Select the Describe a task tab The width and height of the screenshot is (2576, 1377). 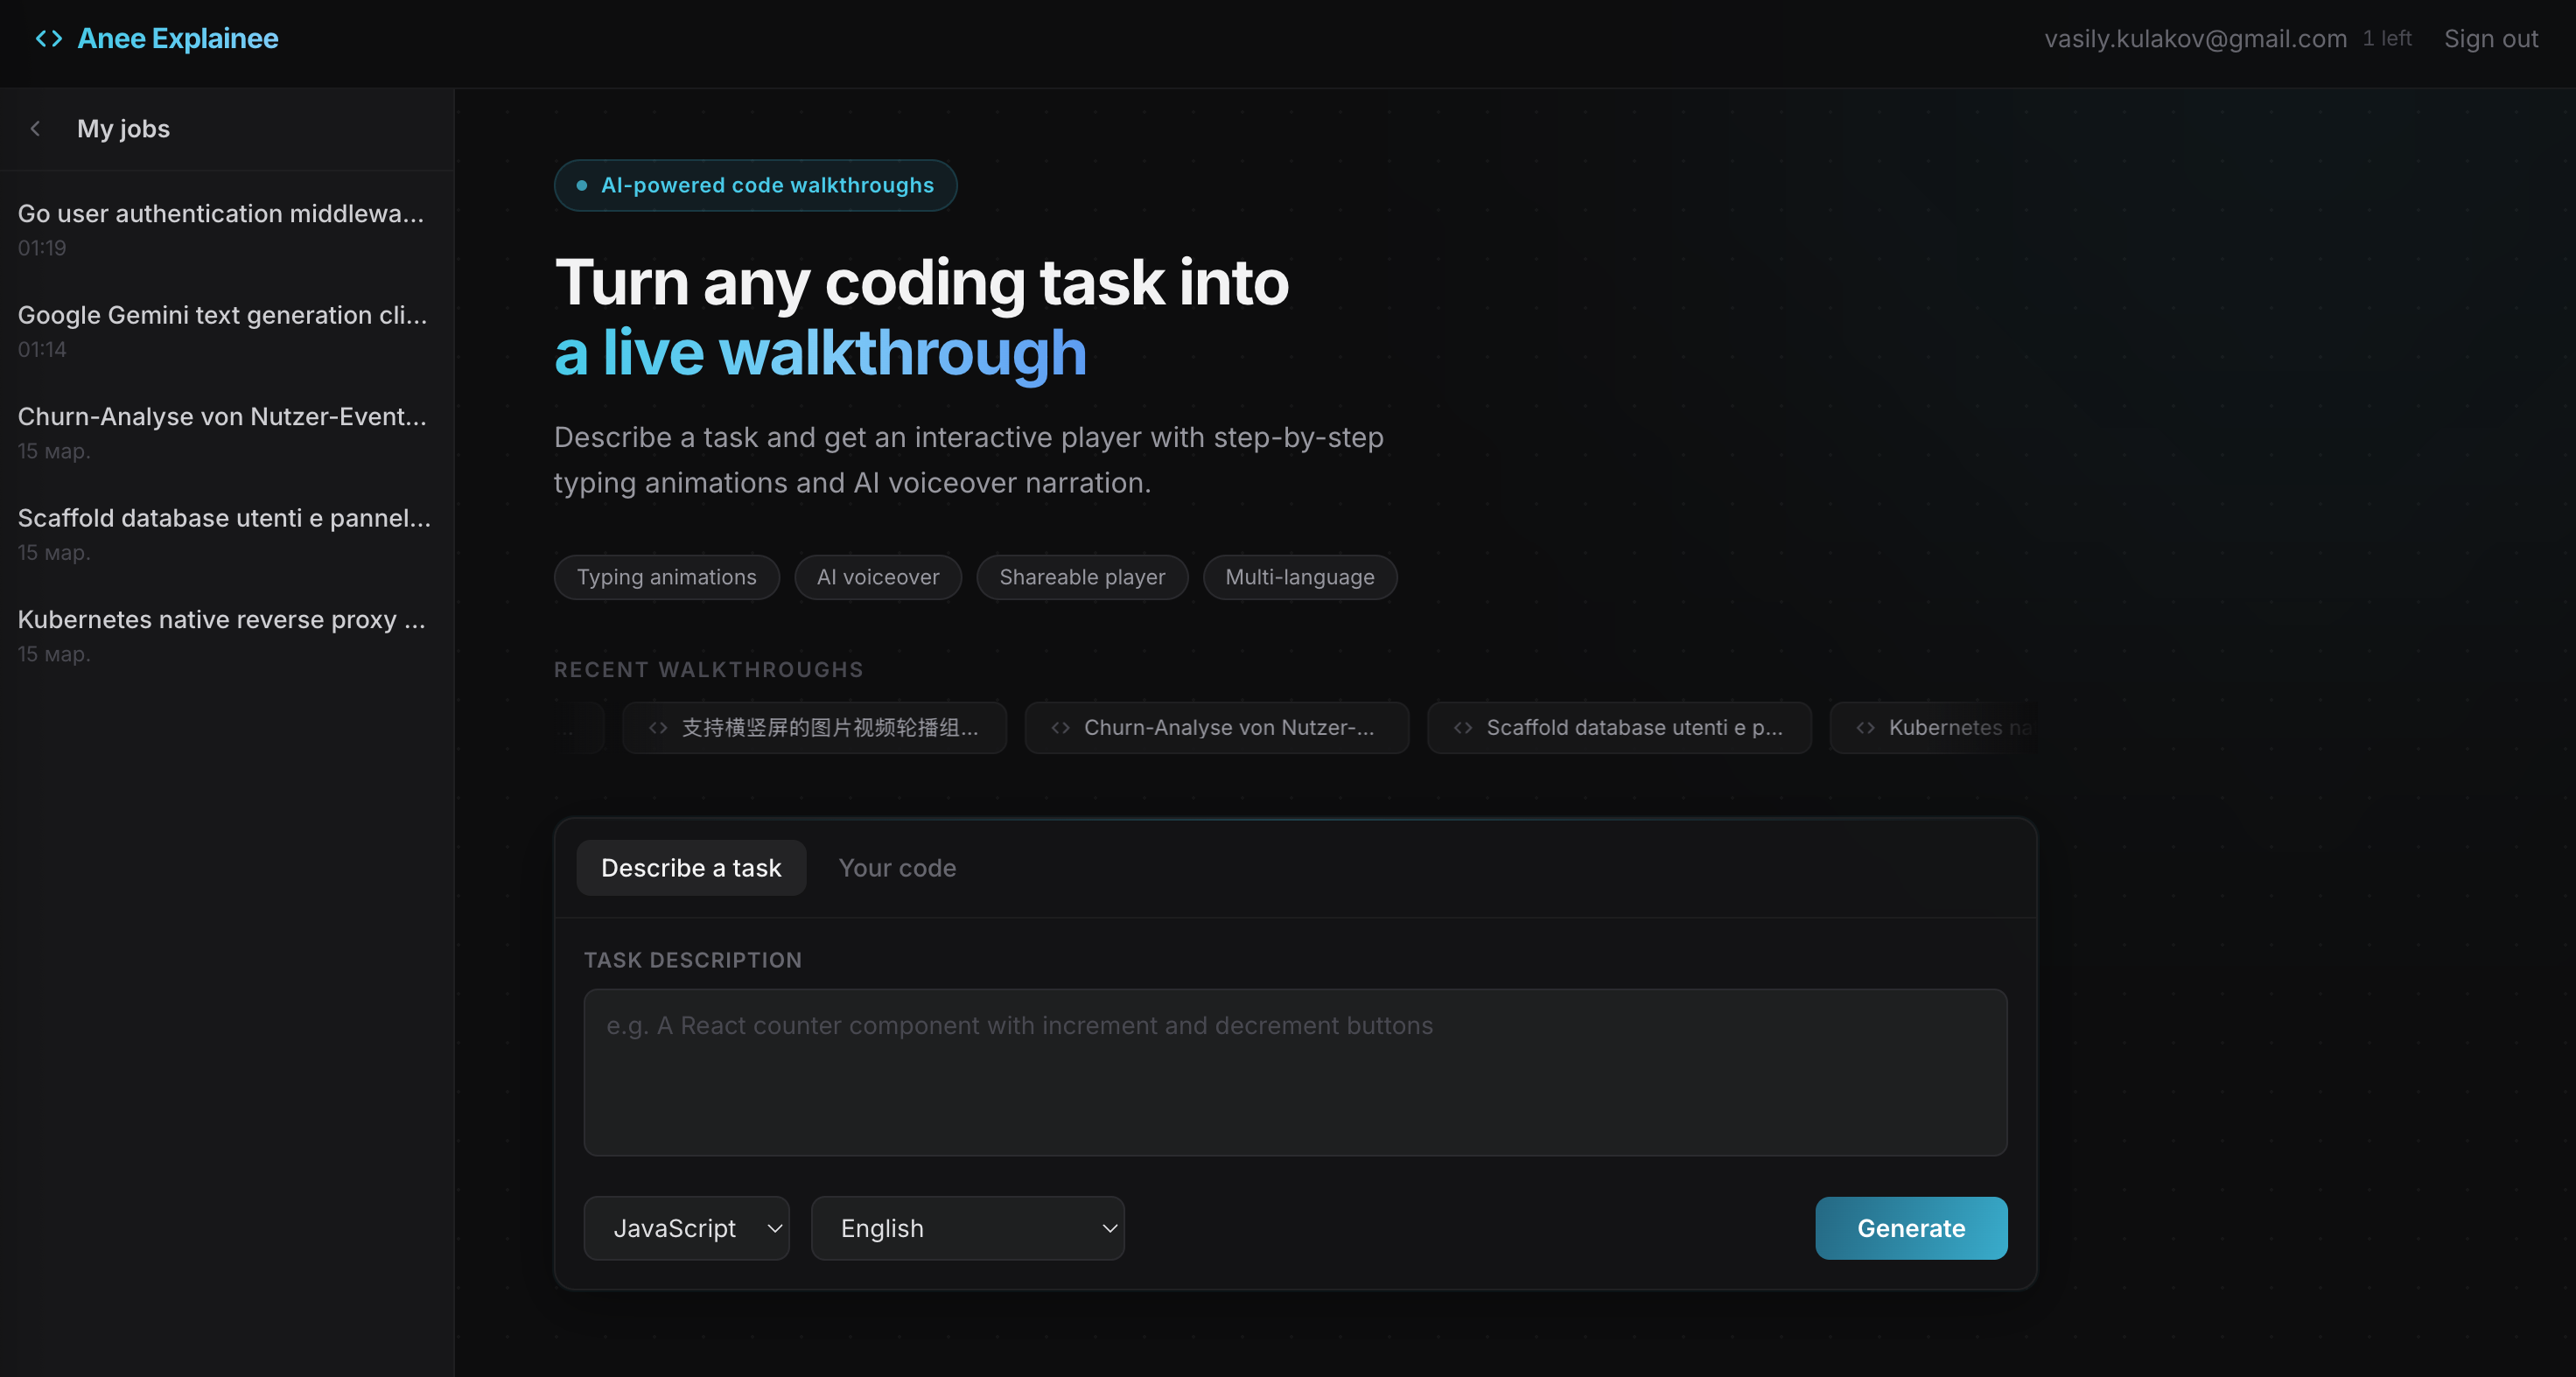pos(691,868)
